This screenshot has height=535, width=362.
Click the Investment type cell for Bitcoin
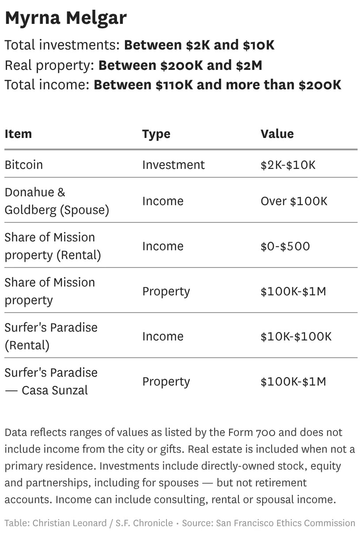tap(173, 164)
